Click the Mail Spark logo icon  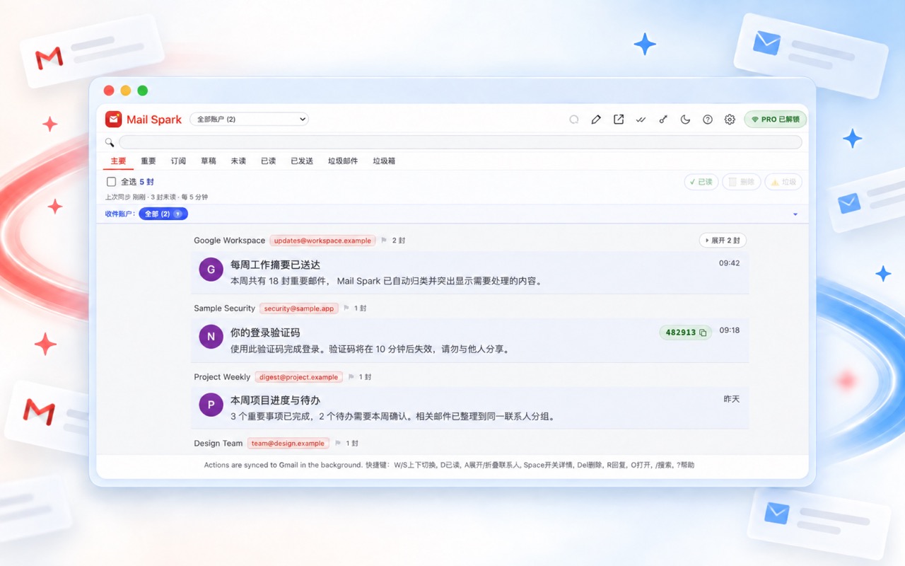click(x=114, y=120)
